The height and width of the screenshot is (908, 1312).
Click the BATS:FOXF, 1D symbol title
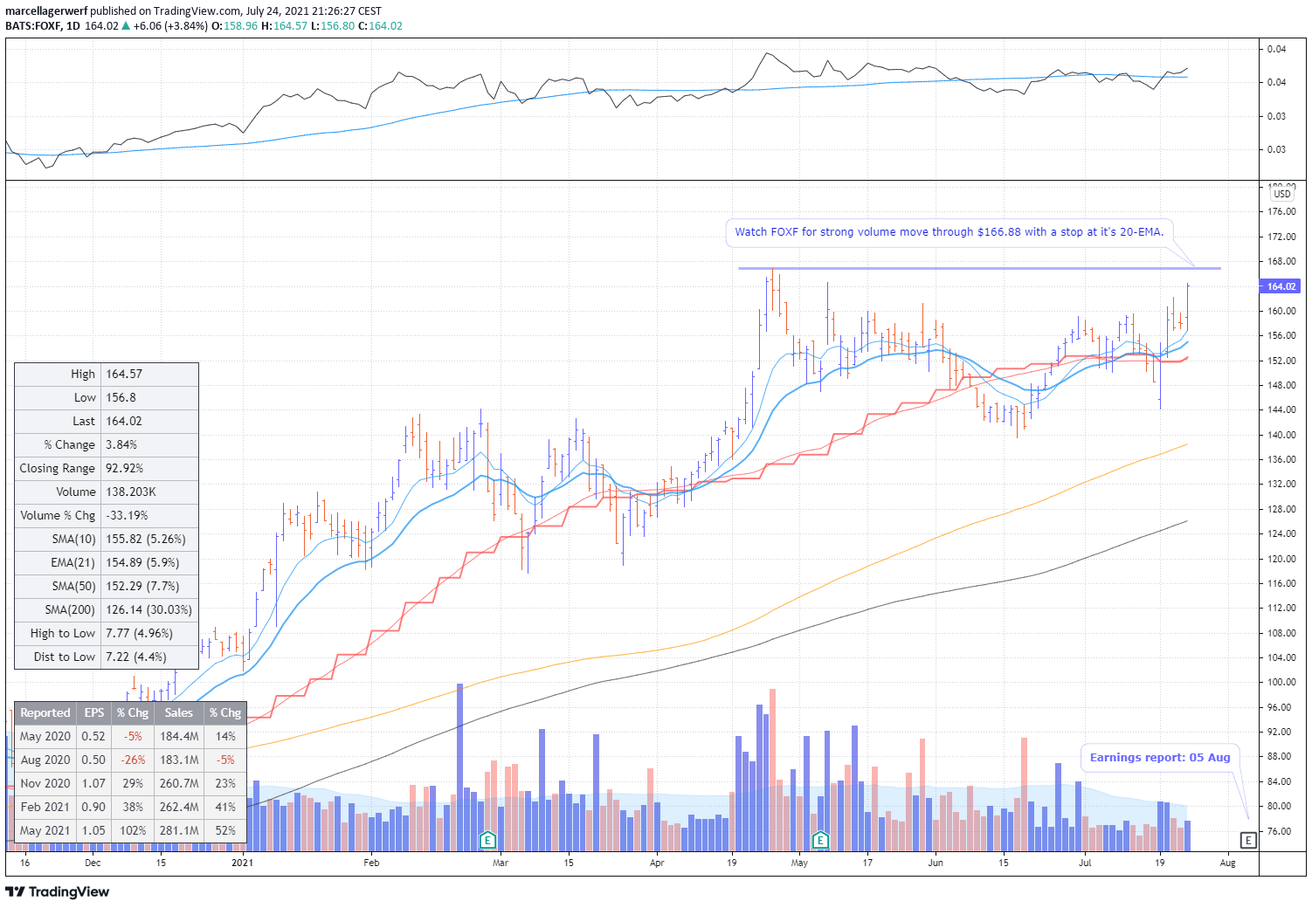point(43,26)
